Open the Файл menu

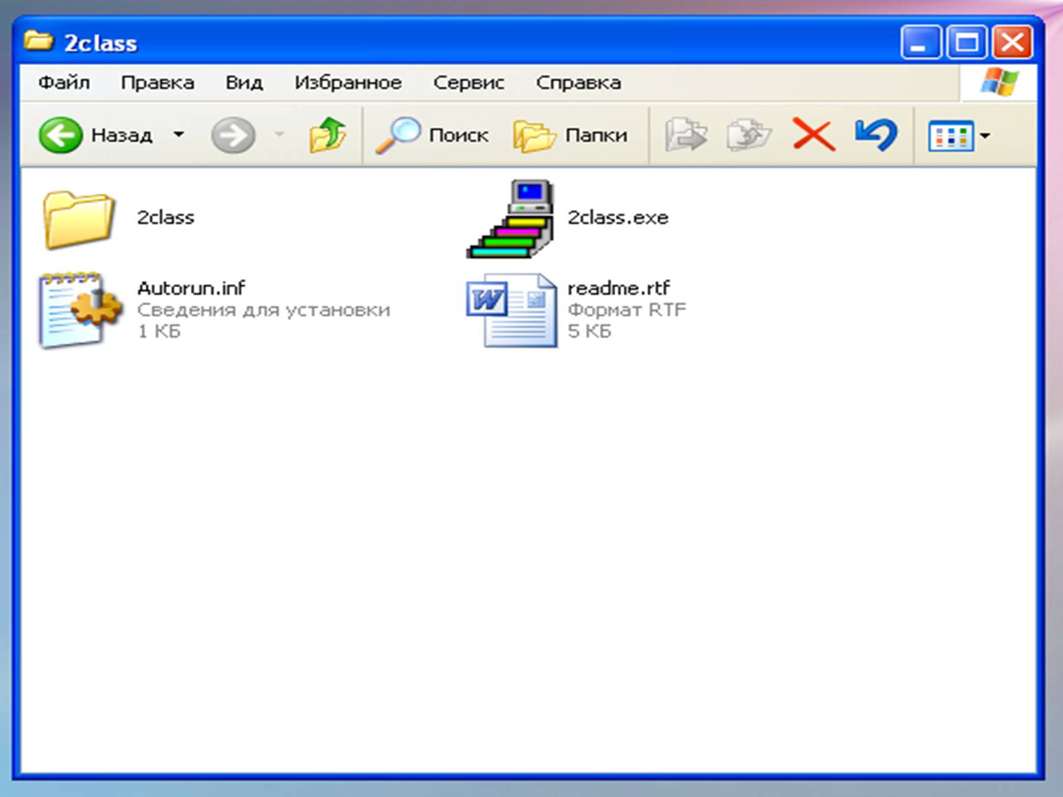pos(64,82)
